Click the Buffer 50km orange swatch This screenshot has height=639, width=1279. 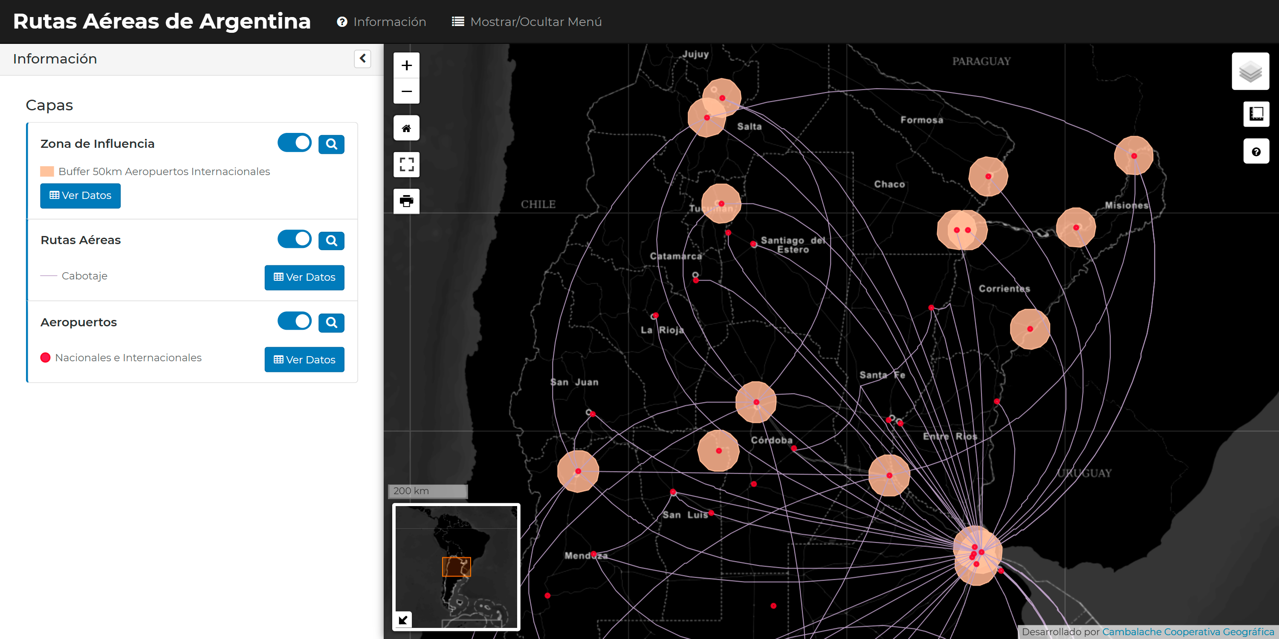pos(47,172)
